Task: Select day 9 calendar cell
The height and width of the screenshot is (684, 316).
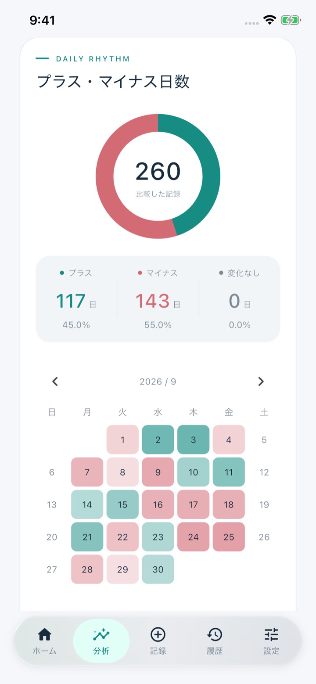Action: point(158,472)
